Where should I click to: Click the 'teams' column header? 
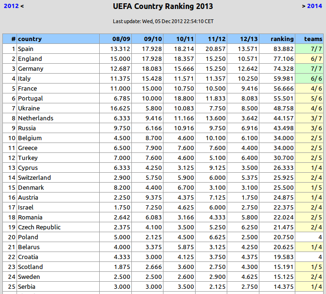(309, 39)
